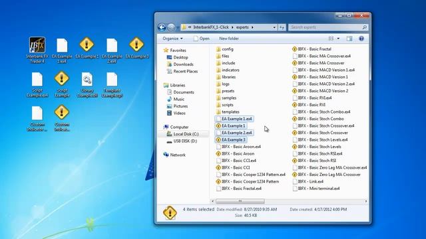Select IBFX - Basic Aroon file
The width and height of the screenshot is (426, 239).
235,153
